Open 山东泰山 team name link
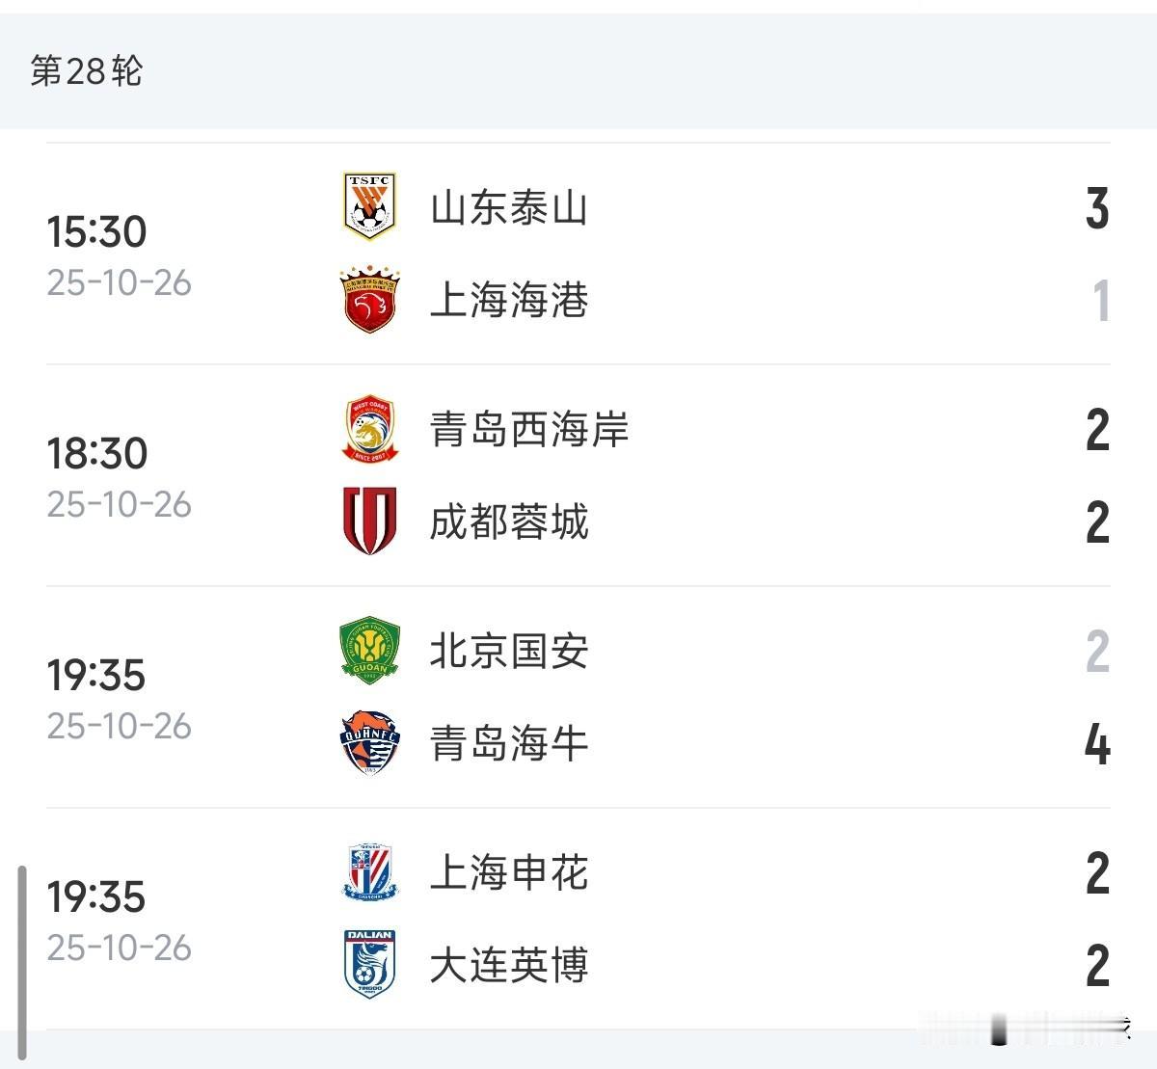 pyautogui.click(x=509, y=207)
